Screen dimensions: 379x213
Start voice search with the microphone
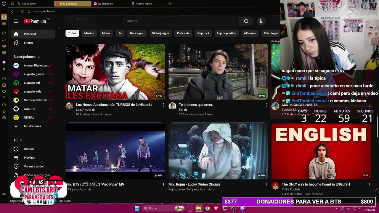pyautogui.click(x=261, y=21)
